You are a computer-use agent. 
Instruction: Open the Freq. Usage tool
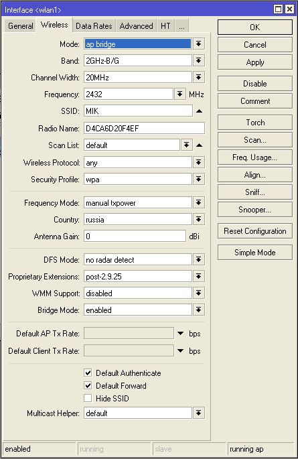(x=254, y=157)
